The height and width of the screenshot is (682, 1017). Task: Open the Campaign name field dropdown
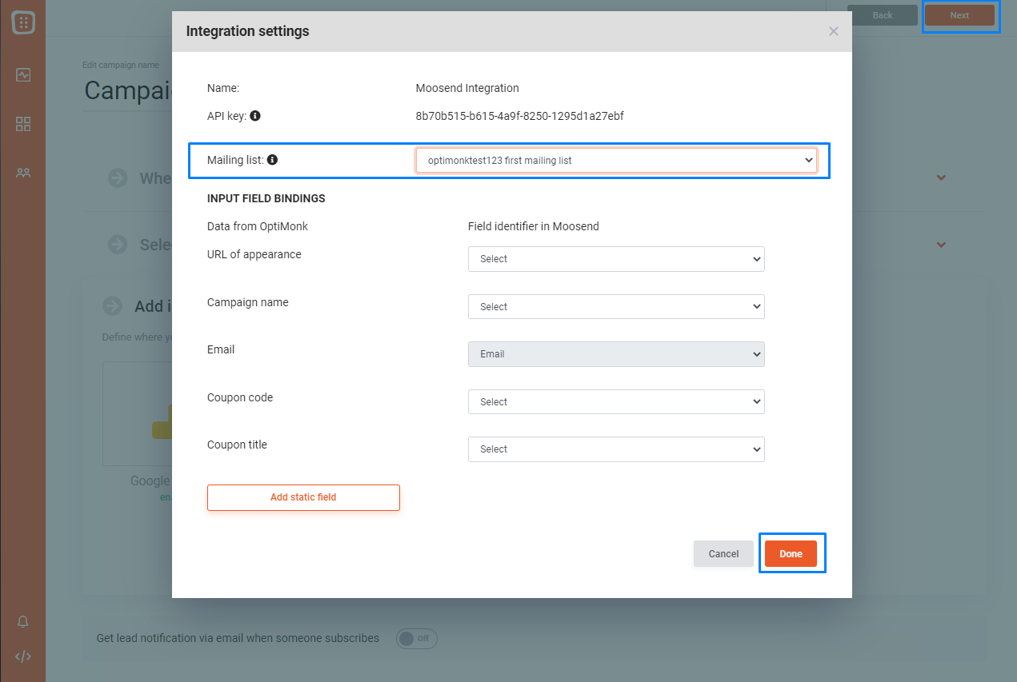point(616,307)
